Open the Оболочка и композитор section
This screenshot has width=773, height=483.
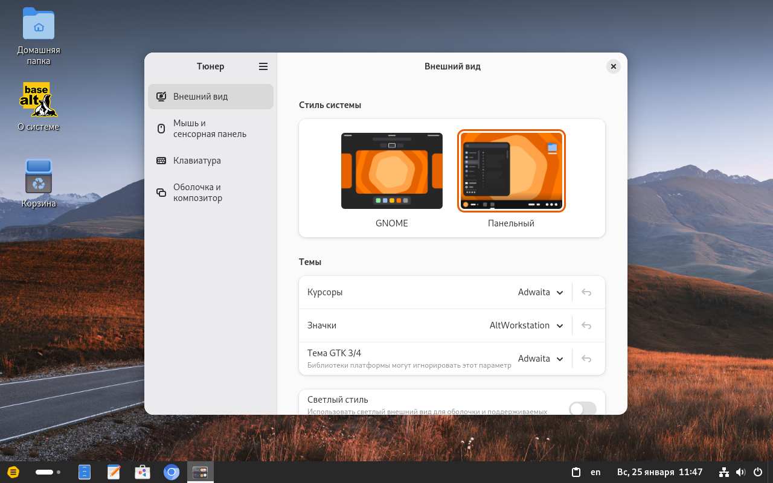coord(197,193)
